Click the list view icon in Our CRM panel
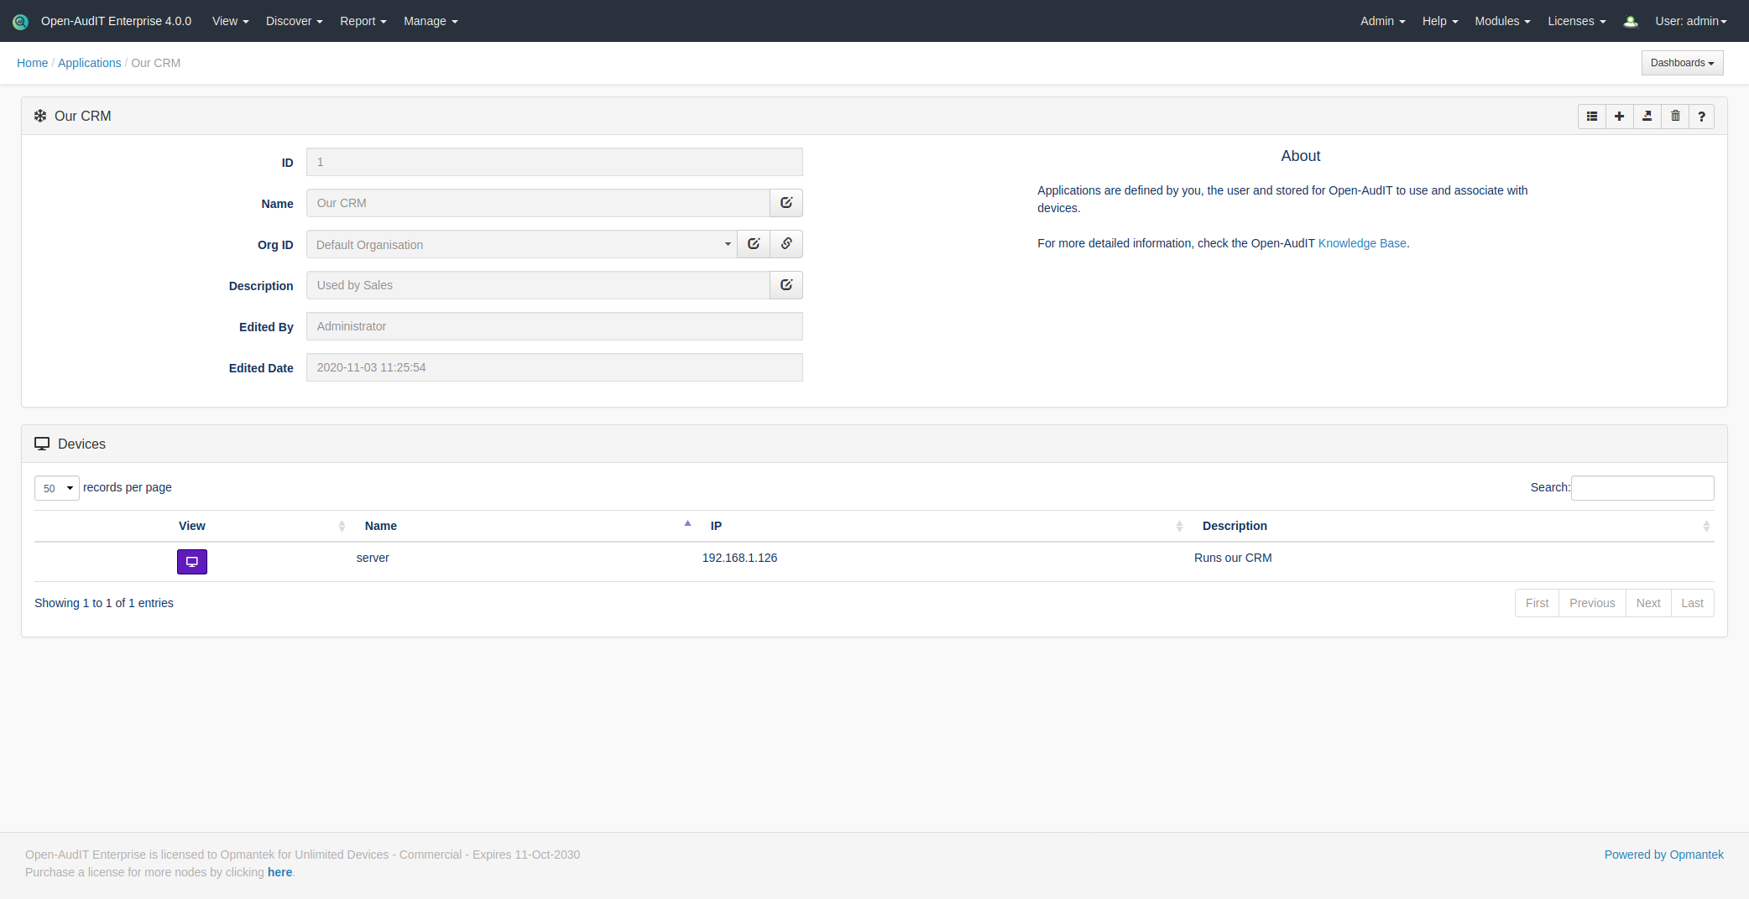 point(1591,117)
